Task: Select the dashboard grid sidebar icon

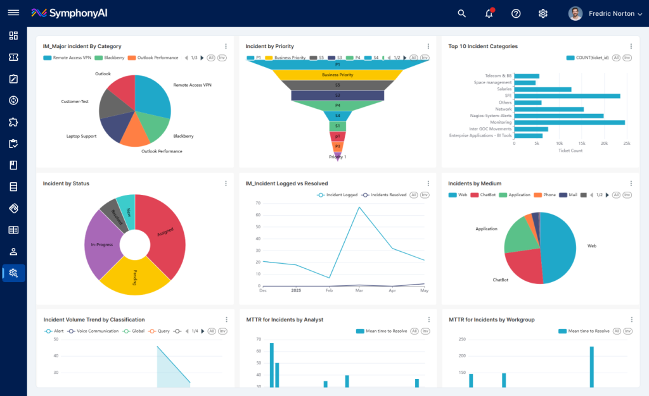Action: click(13, 35)
